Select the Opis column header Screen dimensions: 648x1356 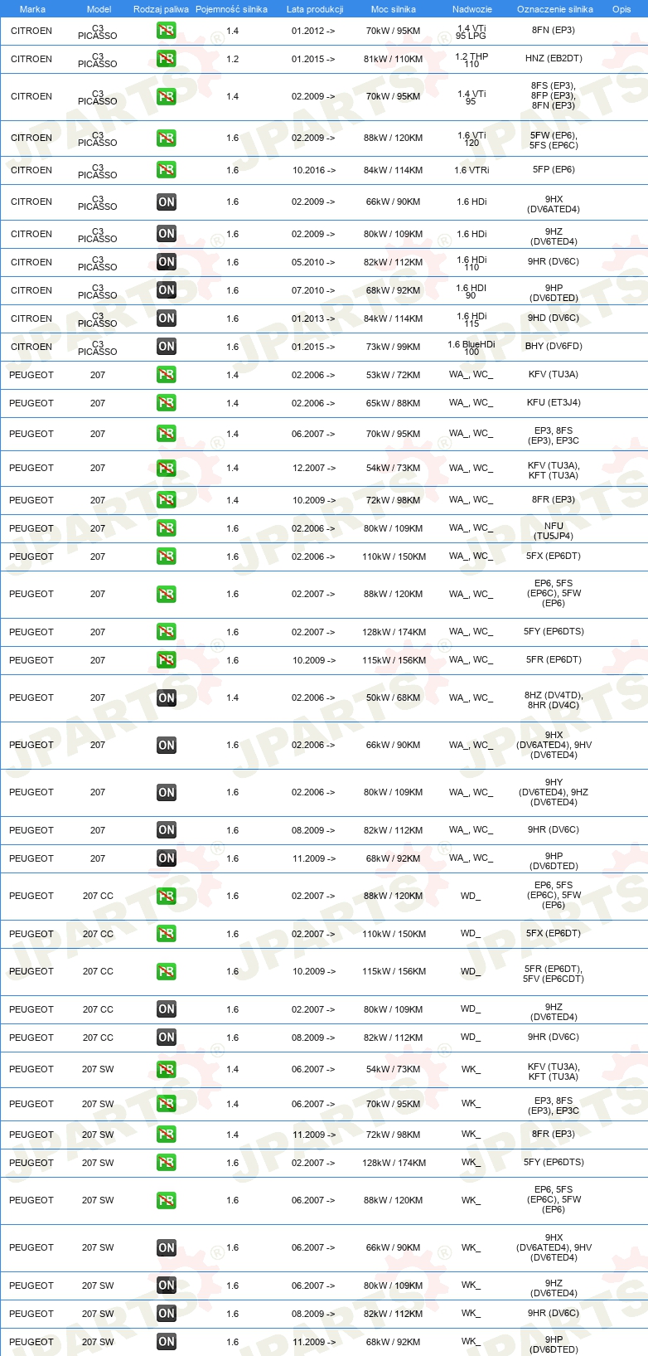coord(621,9)
